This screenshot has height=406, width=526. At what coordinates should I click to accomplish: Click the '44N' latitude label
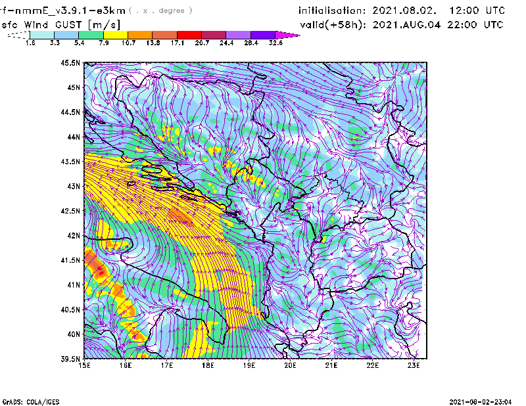tap(74, 137)
